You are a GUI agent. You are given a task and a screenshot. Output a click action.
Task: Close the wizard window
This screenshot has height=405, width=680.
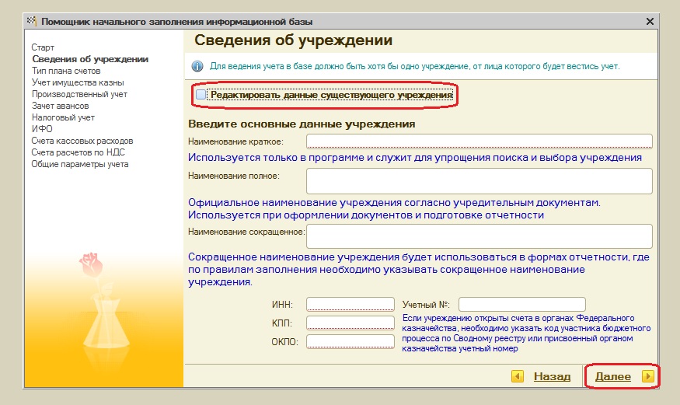(x=650, y=21)
